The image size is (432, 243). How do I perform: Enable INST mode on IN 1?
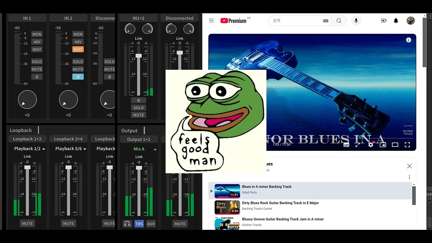[x=37, y=50]
